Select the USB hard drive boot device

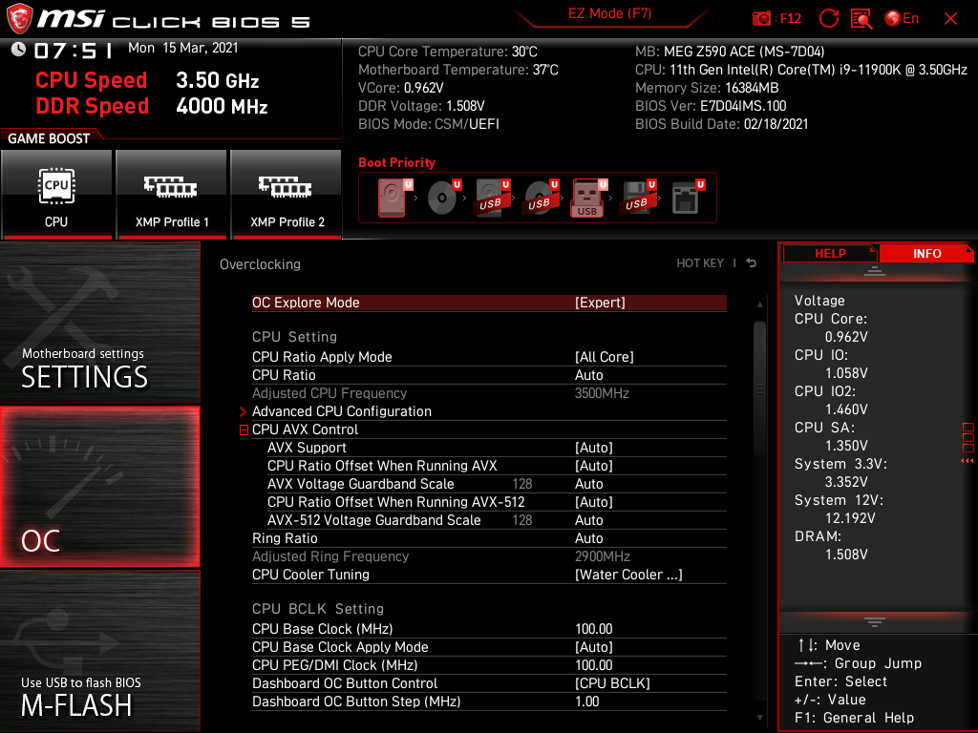493,198
